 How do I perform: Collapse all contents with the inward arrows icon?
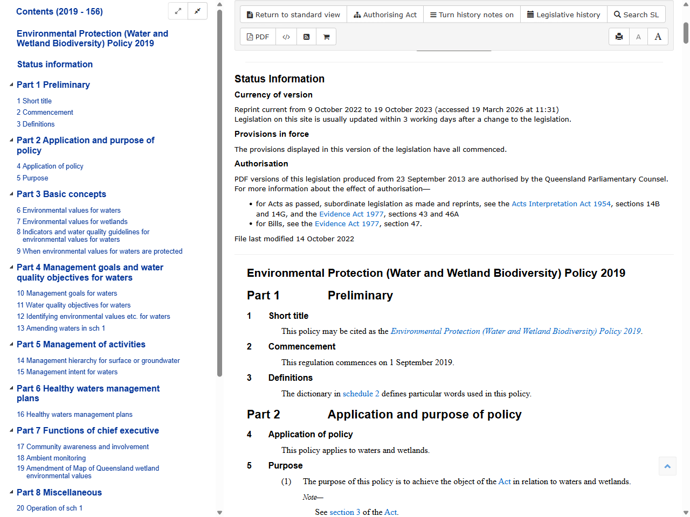click(197, 11)
